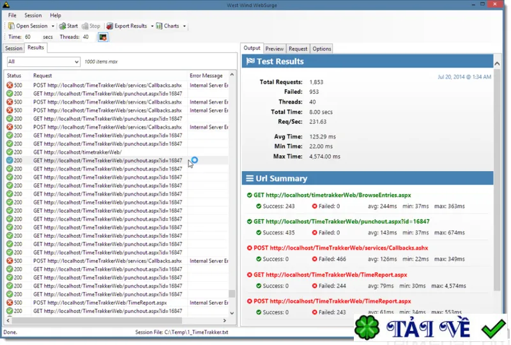
Task: Select the Output tab
Action: (x=252, y=48)
